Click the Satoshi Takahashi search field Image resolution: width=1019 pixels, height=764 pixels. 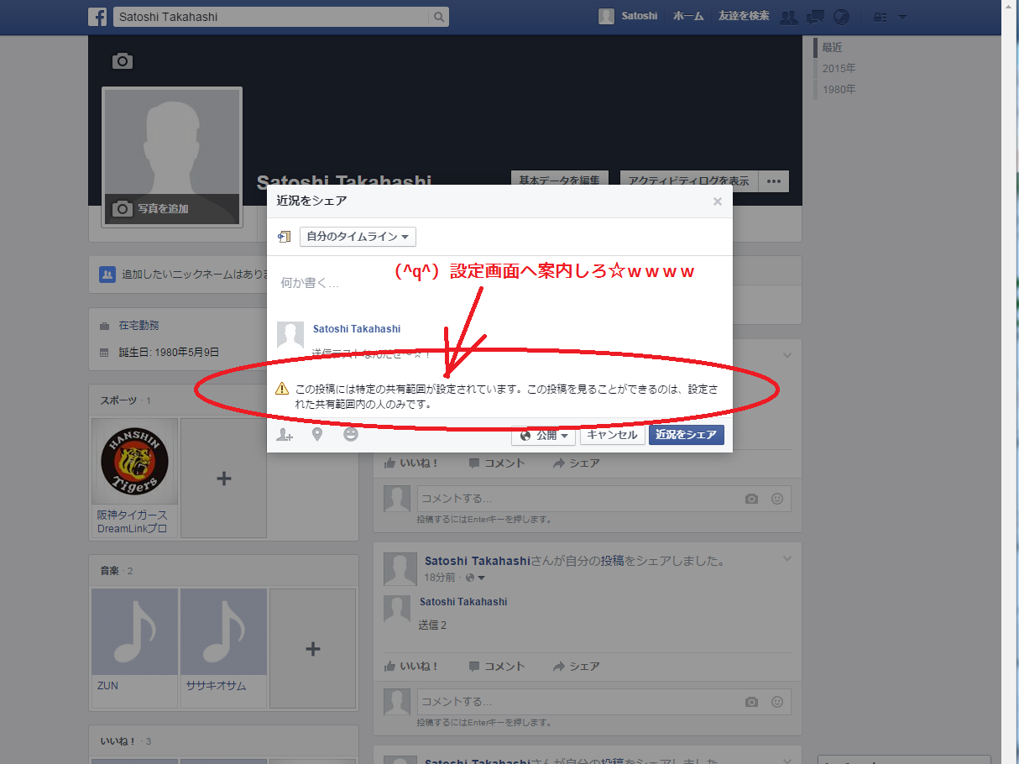tap(272, 17)
